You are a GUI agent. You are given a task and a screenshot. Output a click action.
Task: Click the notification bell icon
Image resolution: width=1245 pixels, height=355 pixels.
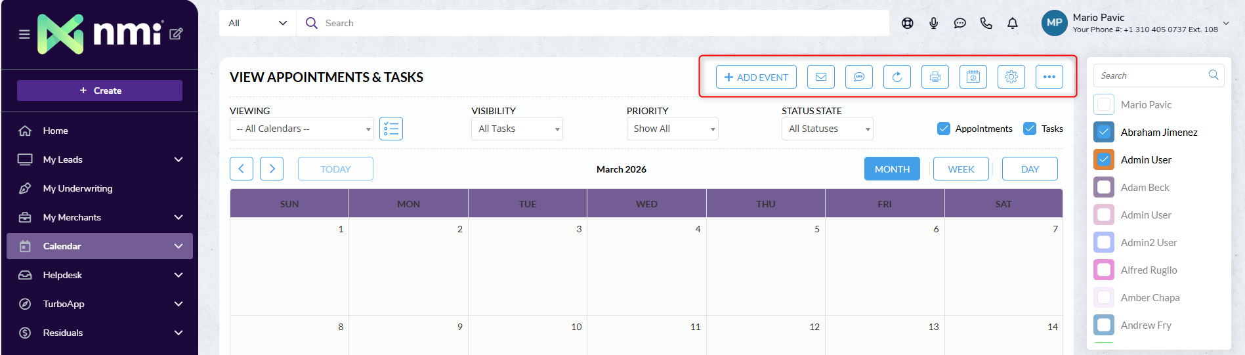click(x=1012, y=23)
